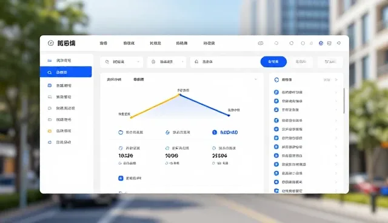Viewport: 388px width, 223px height.
Task: Open the bottom sidebar item with blue icon
Action: (x=59, y=142)
